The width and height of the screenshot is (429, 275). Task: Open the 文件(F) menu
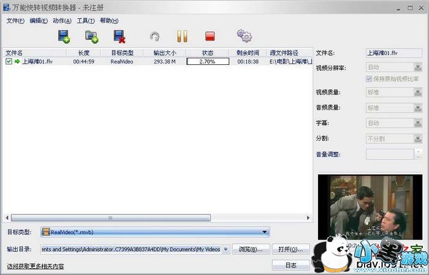[15, 21]
